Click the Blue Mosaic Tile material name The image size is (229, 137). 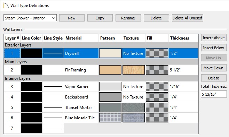(80, 118)
